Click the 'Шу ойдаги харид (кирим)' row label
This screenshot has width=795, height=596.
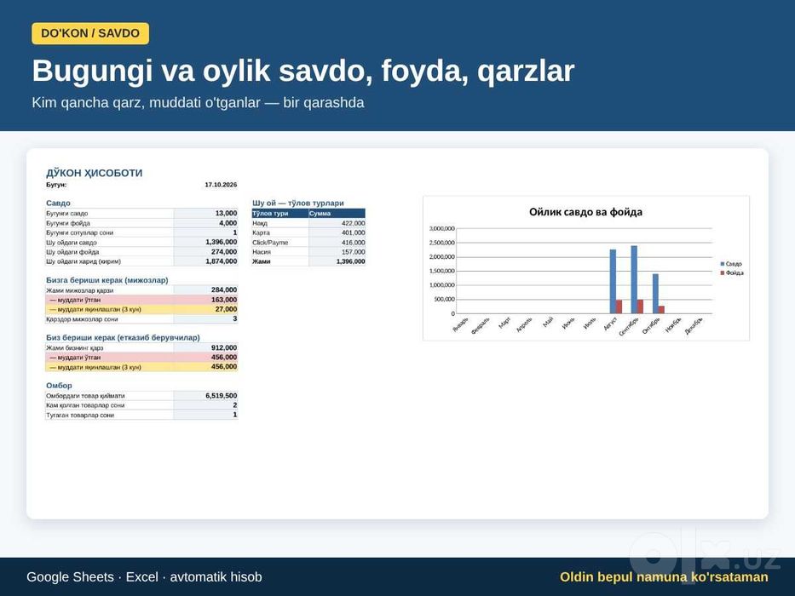(84, 261)
